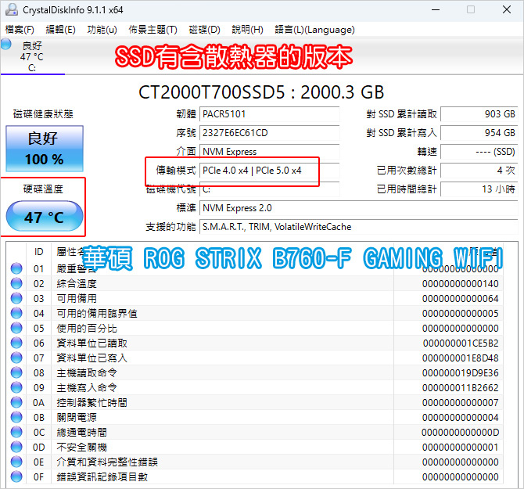Click status orb of row 0B 關閉電源
The image size is (524, 489).
pyautogui.click(x=16, y=417)
